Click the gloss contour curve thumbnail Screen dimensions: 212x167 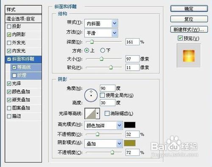[90, 114]
